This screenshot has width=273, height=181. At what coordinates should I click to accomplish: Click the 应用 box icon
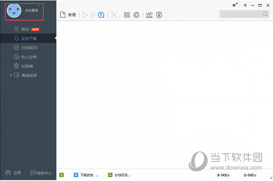(8, 172)
